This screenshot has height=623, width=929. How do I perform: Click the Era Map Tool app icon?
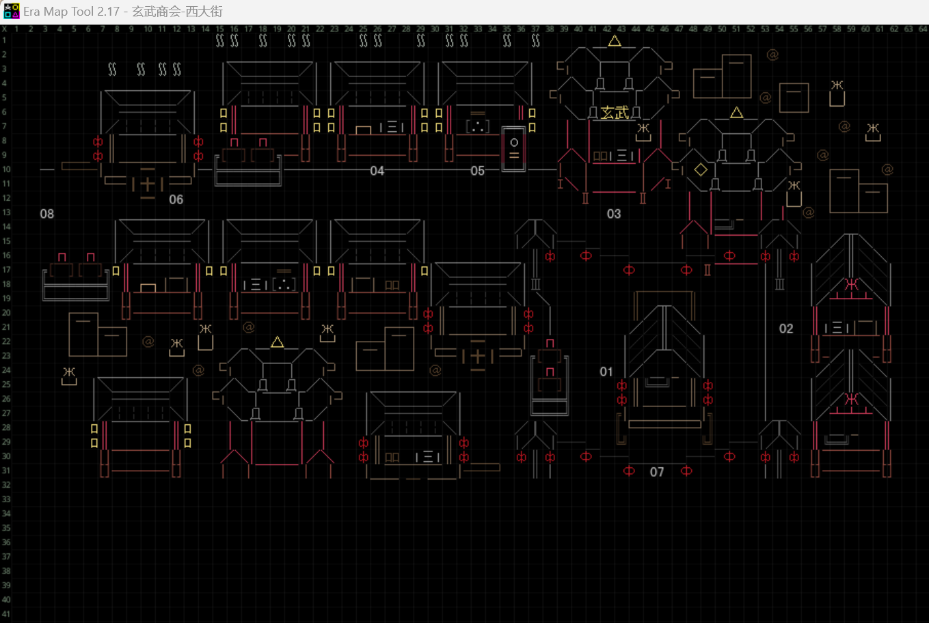coord(12,11)
